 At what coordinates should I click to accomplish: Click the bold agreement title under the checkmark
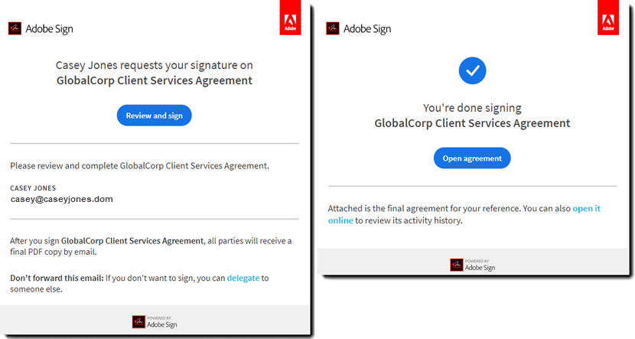point(472,123)
